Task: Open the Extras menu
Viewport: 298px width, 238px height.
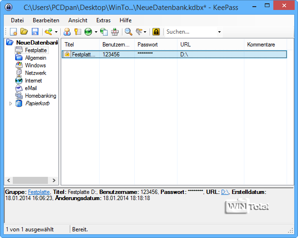Action: 103,20
